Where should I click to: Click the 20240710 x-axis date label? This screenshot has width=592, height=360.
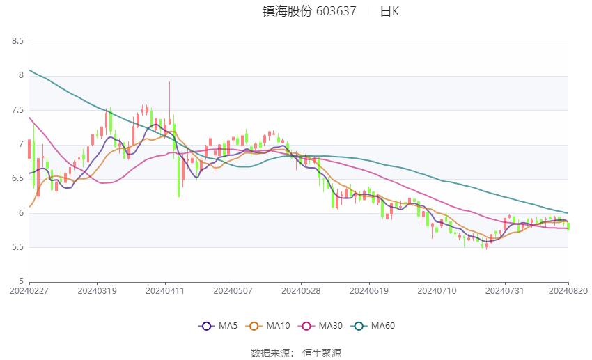point(437,291)
